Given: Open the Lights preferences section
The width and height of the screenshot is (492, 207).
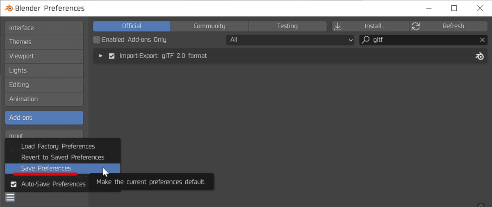Looking at the screenshot, I should point(44,71).
